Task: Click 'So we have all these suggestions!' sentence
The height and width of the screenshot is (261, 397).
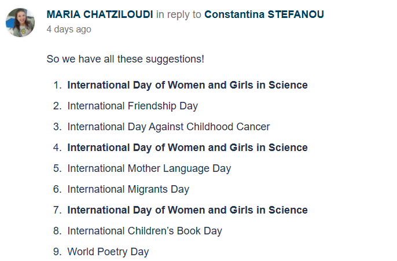Action: pyautogui.click(x=125, y=59)
